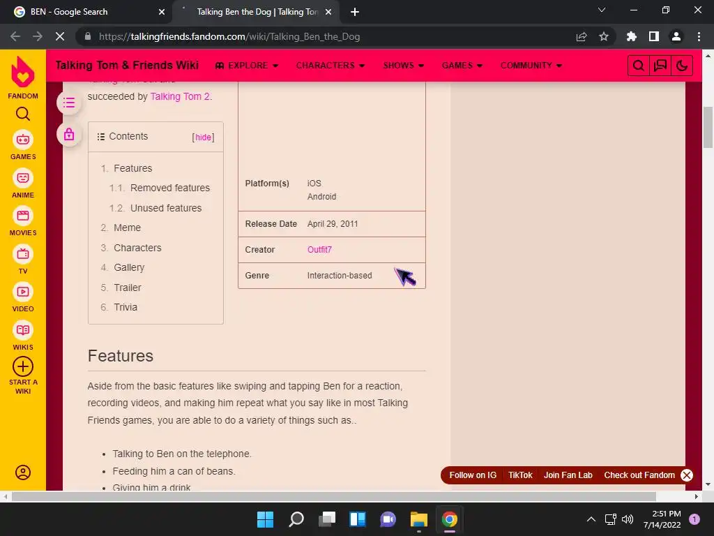Jump to Trailer section
Image resolution: width=714 pixels, height=536 pixels.
128,288
